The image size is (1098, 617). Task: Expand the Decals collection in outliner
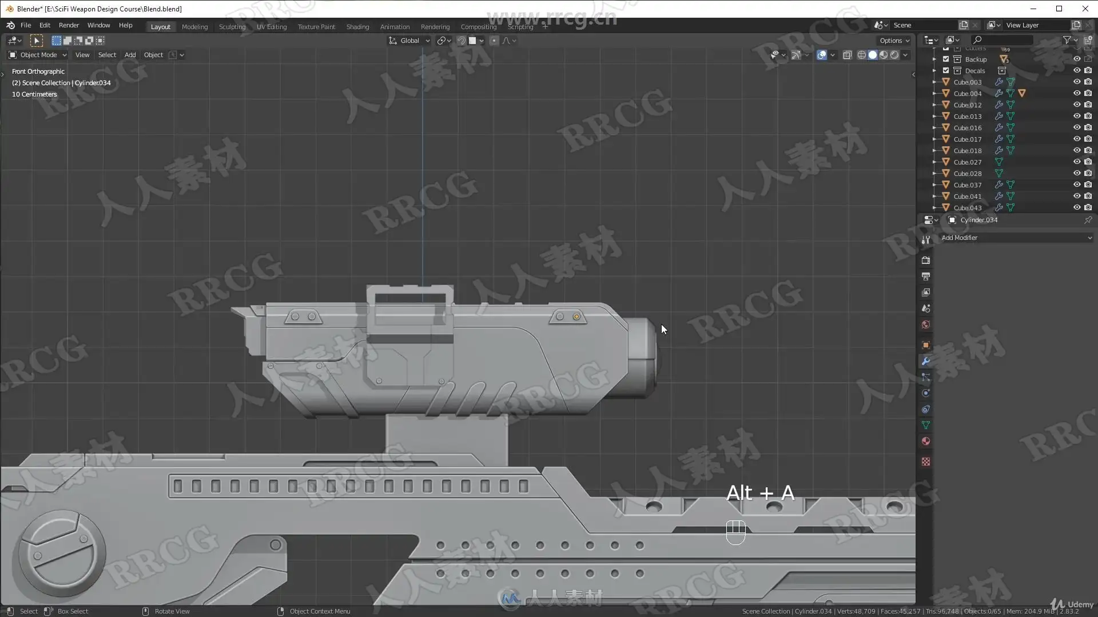point(935,71)
